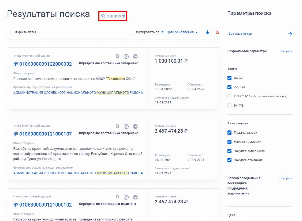Image resolution: width=302 pixels, height=221 pixels.
Task: Click the arrow next to Все параметры
Action: pyautogui.click(x=290, y=34)
